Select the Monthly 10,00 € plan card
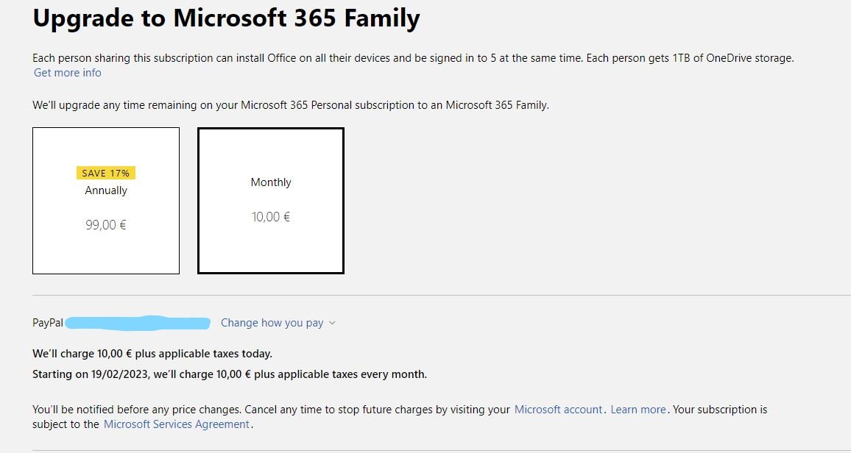 (271, 201)
